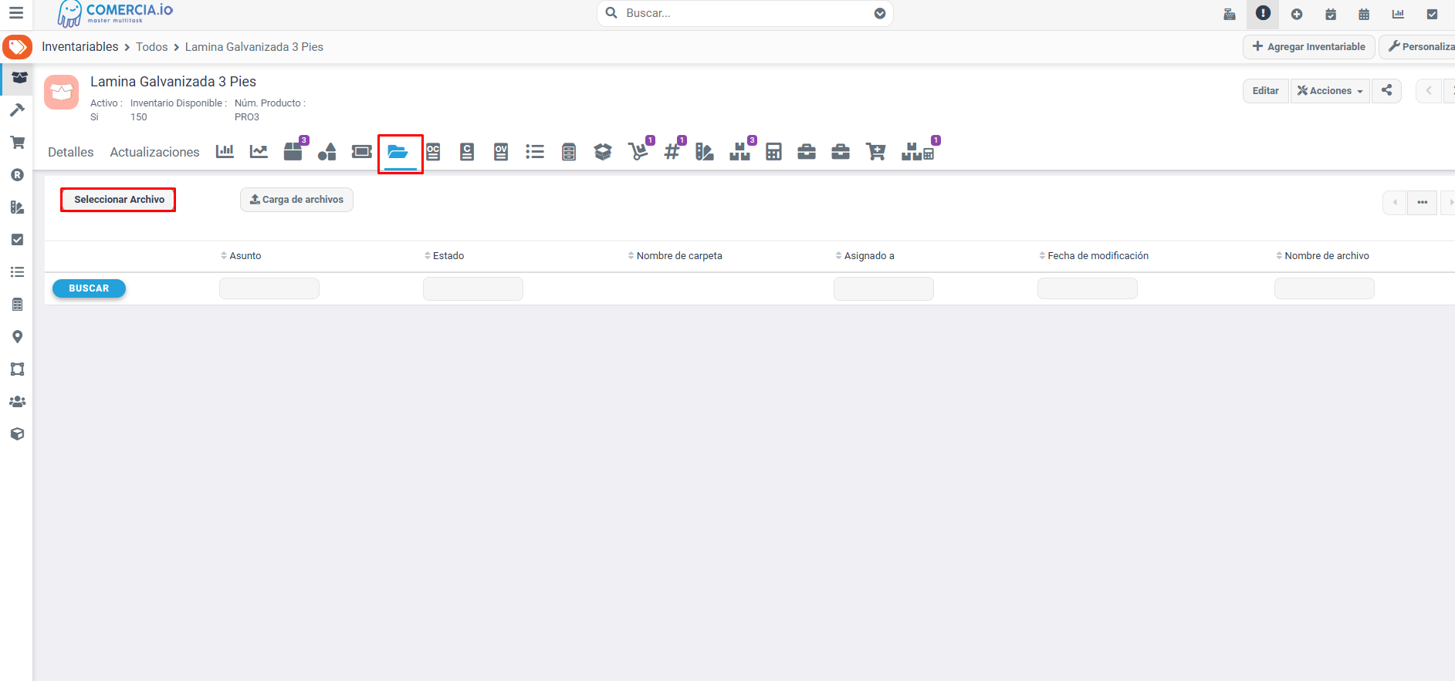Click the Personalizar wrench button
The image size is (1455, 681).
tap(1419, 46)
